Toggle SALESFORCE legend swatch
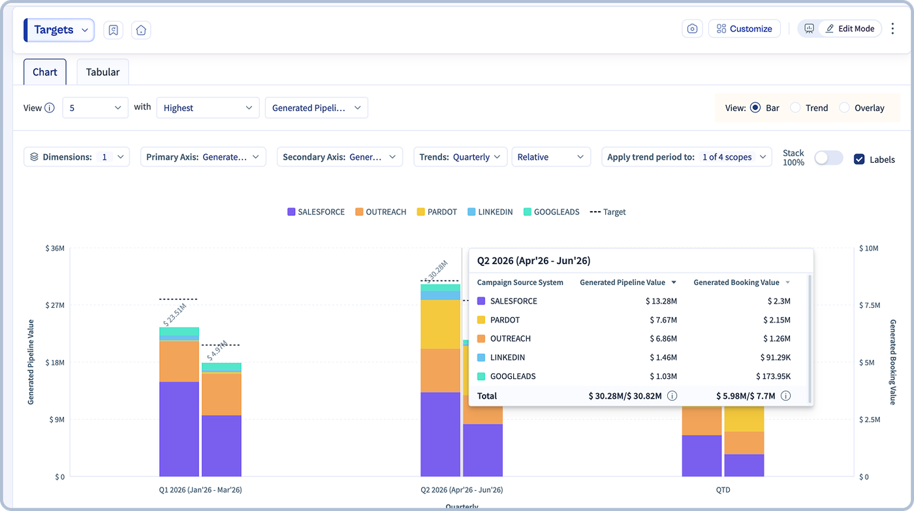The height and width of the screenshot is (511, 914). tap(291, 212)
